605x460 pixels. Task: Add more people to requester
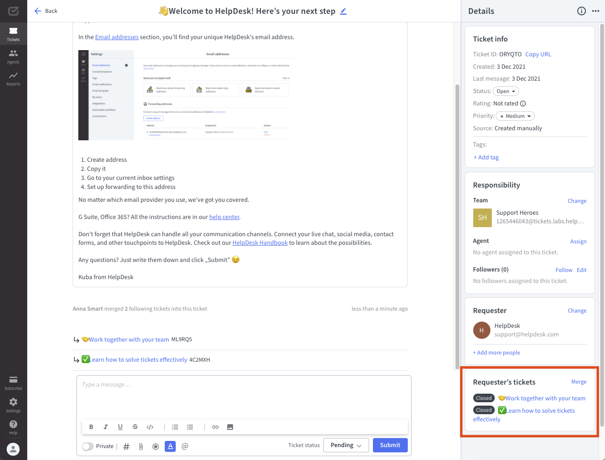(x=497, y=353)
